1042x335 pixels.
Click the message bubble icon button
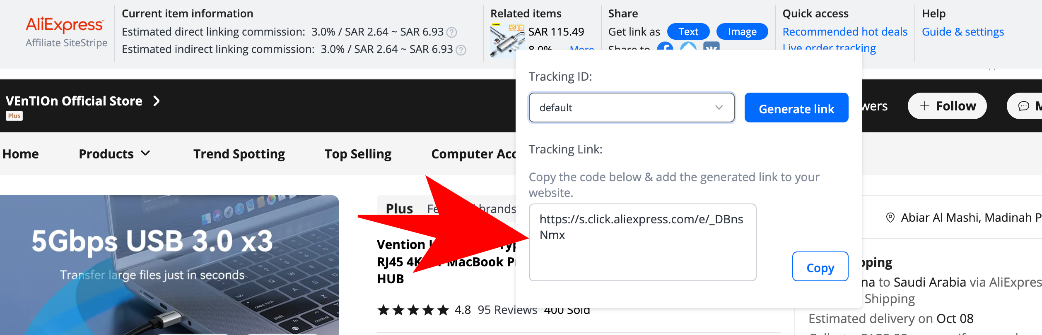pos(1024,106)
